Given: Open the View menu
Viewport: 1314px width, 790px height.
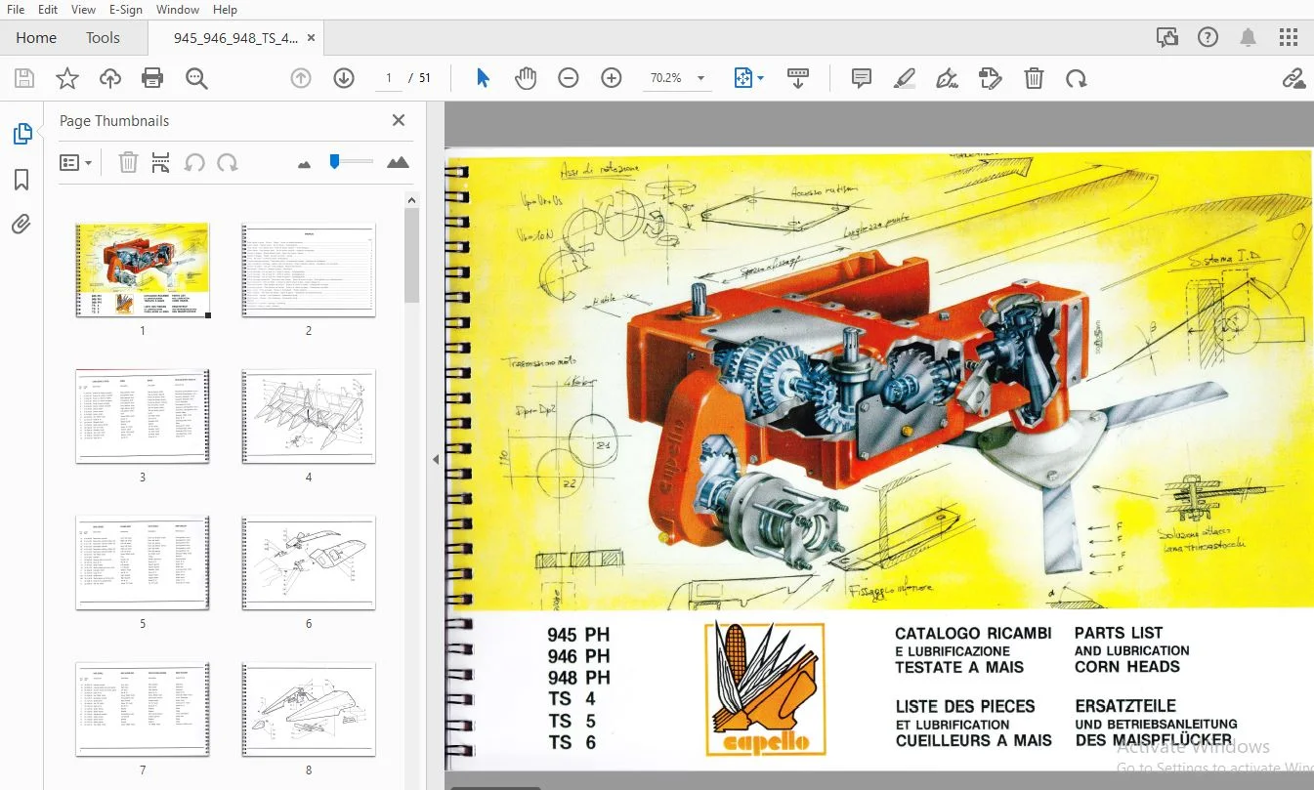Looking at the screenshot, I should tap(84, 9).
